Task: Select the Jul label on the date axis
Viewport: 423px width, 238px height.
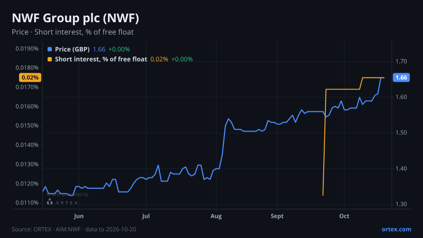Action: [146, 216]
